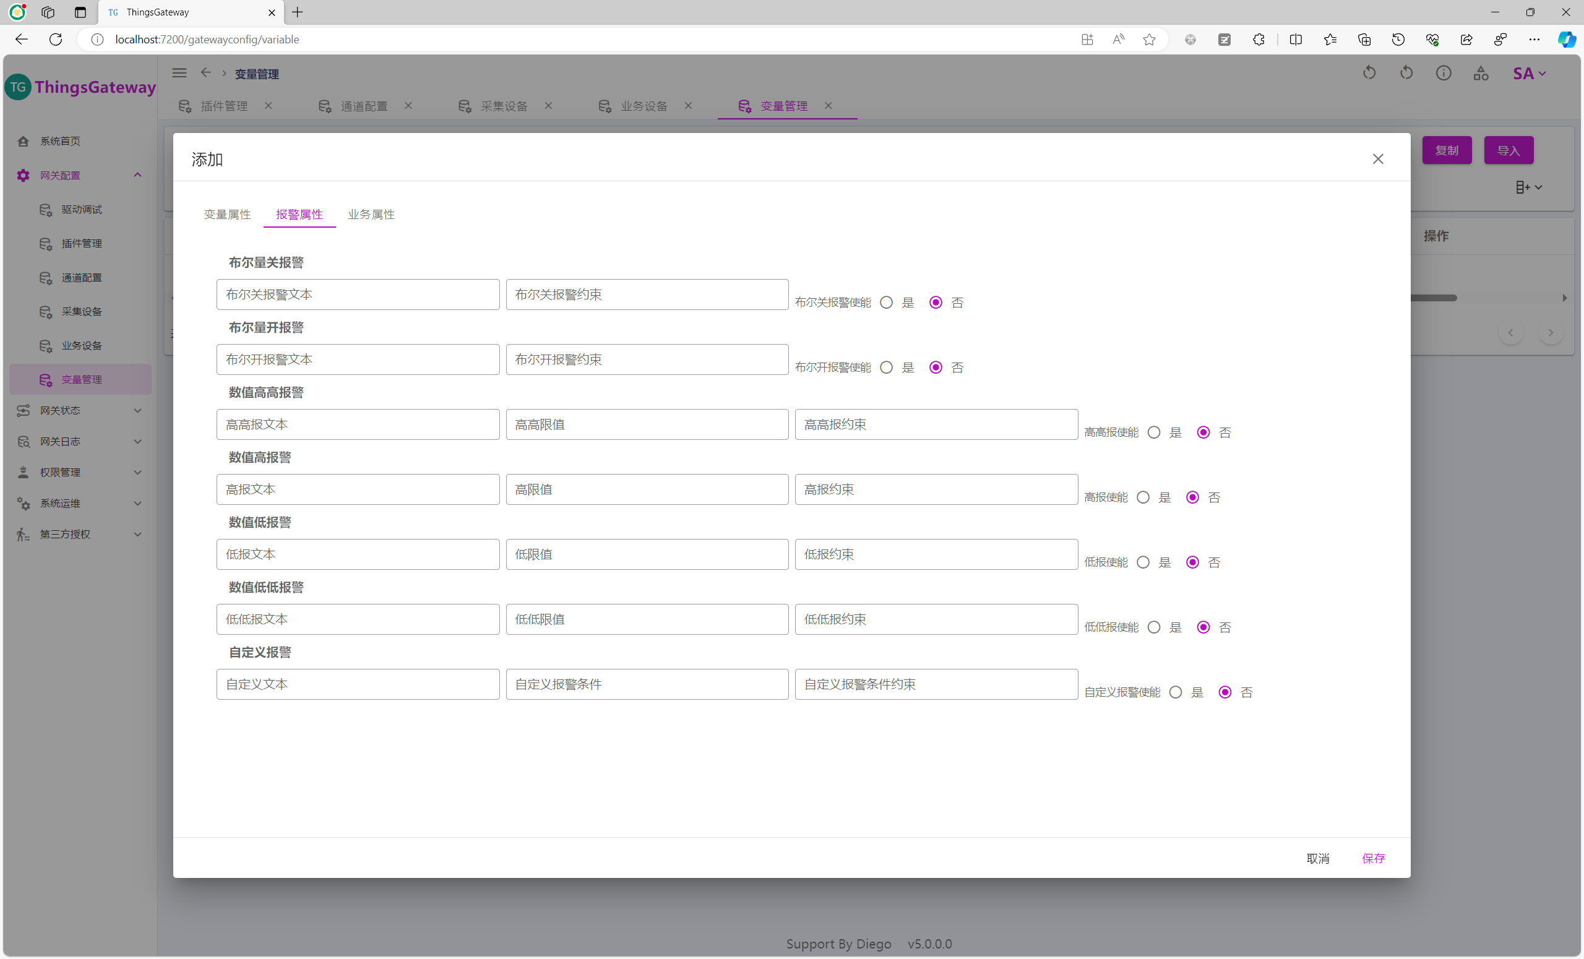This screenshot has height=959, width=1584.
Task: Close the 插件管理 tab via its X
Action: tap(269, 105)
